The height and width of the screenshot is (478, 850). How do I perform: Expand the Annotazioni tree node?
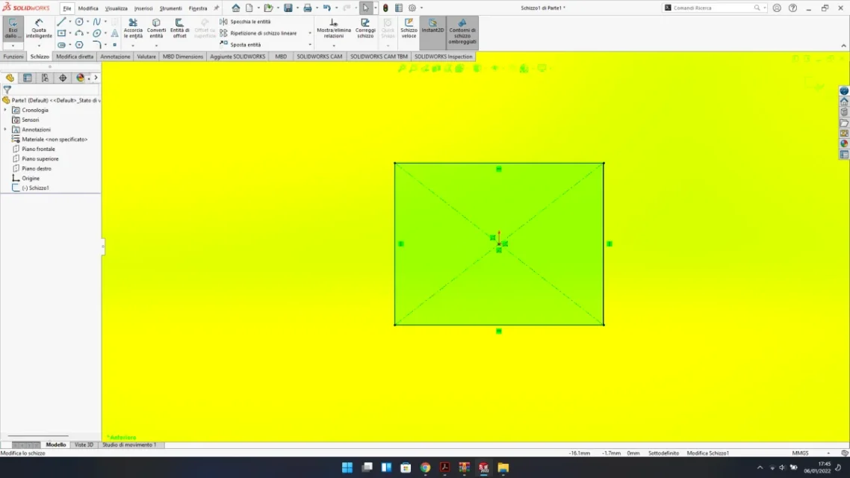[x=5, y=129]
